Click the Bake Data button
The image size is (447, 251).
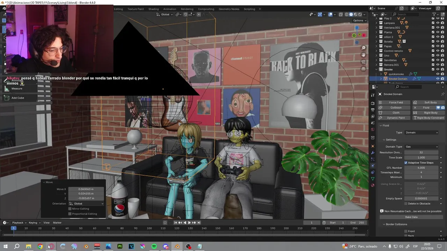coord(411,217)
